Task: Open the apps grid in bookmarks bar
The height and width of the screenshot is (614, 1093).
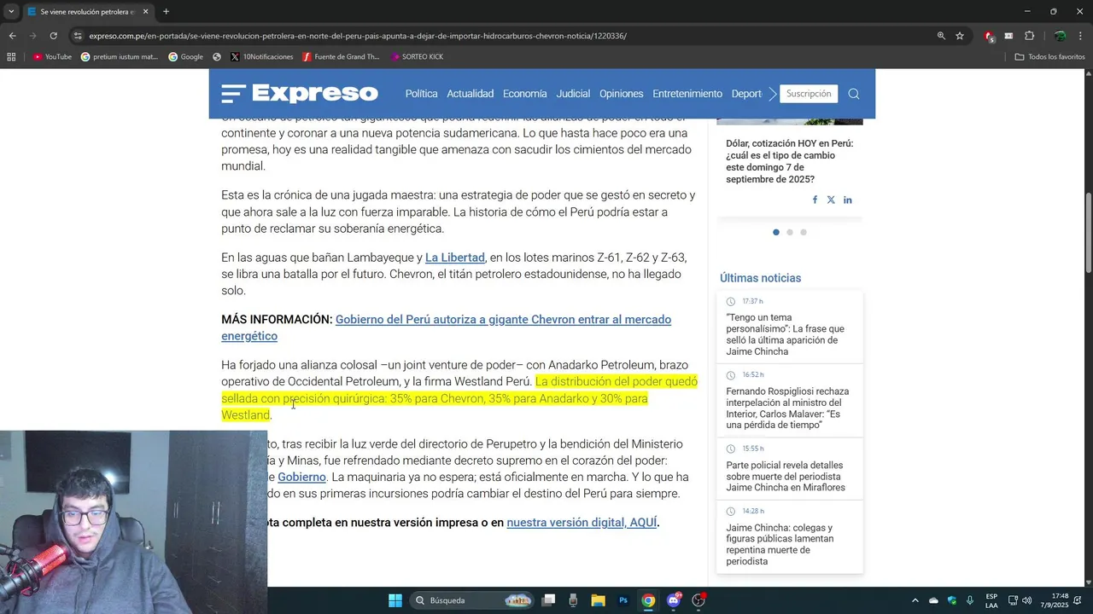Action: click(11, 57)
